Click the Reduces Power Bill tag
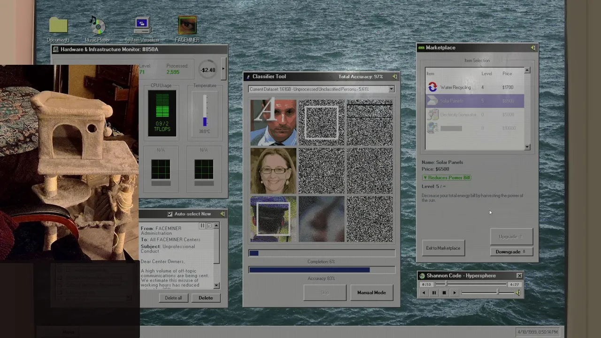 click(447, 177)
